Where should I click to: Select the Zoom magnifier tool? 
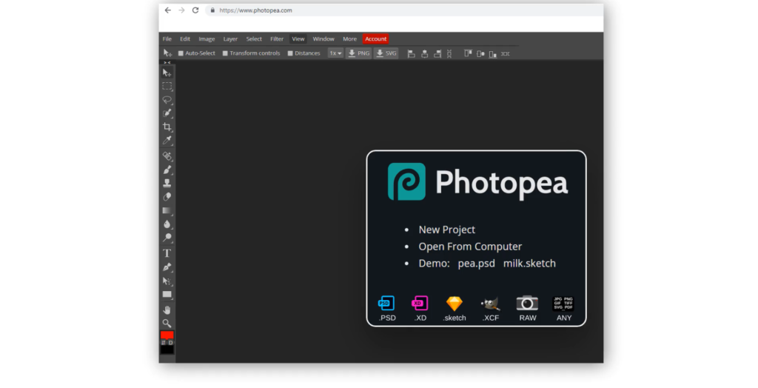coord(167,323)
